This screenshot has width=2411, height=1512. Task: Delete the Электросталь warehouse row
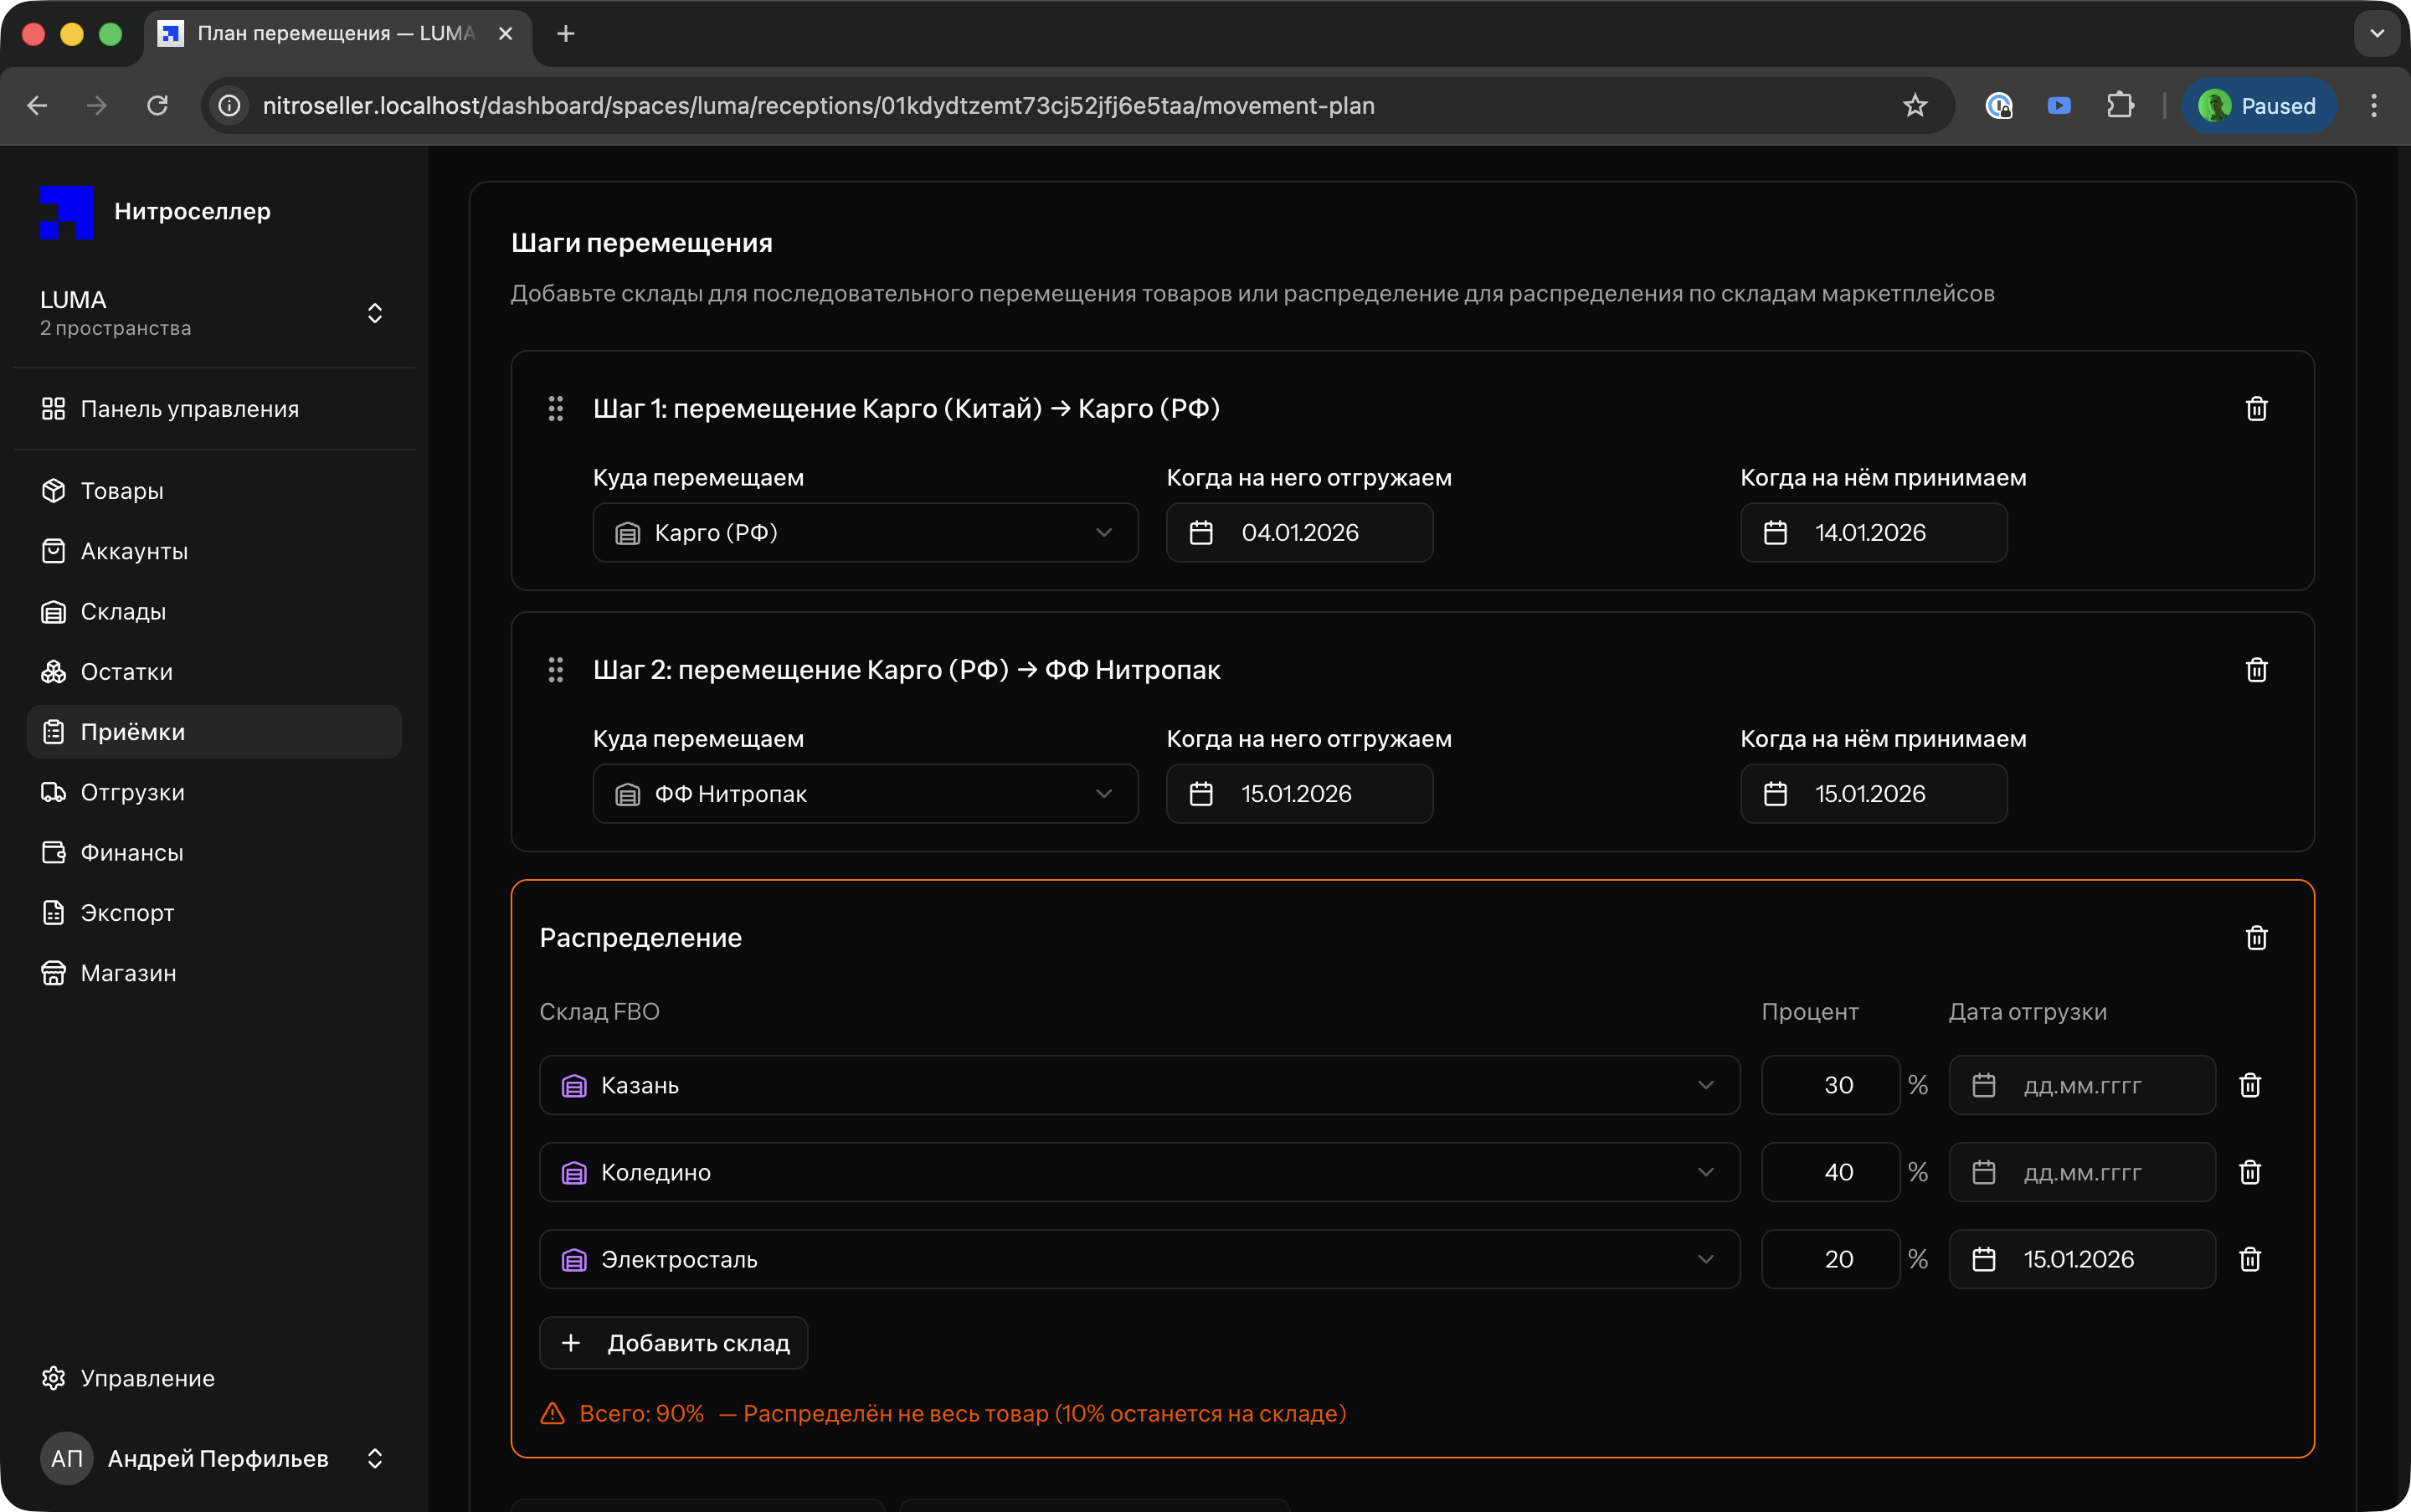(2250, 1259)
